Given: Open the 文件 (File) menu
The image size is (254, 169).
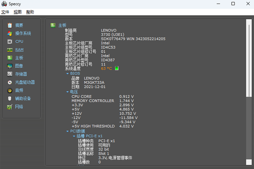Looking at the screenshot, I should click(5, 12).
